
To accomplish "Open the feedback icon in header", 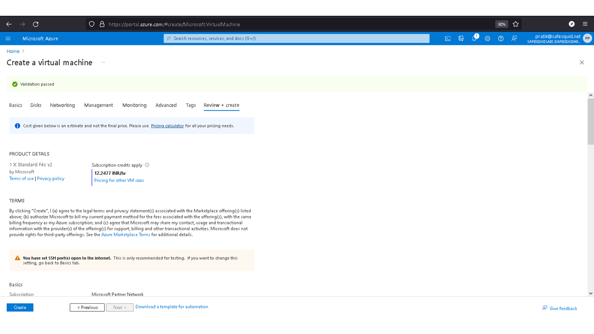I will (x=514, y=39).
